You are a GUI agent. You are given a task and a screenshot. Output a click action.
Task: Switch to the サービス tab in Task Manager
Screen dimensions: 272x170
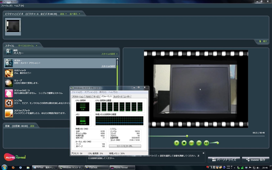click(96, 97)
